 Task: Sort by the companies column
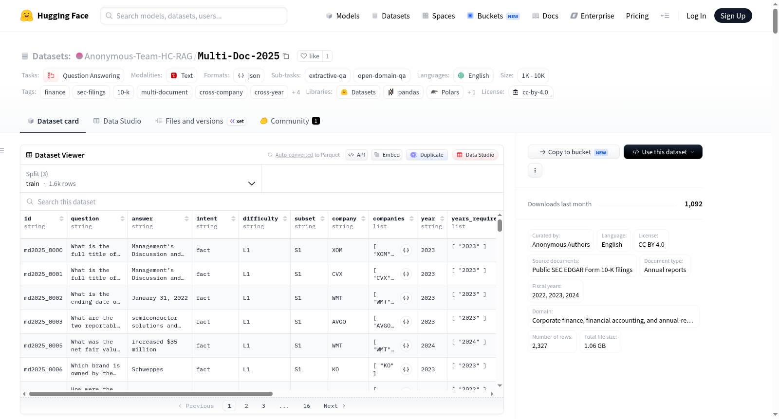411,219
